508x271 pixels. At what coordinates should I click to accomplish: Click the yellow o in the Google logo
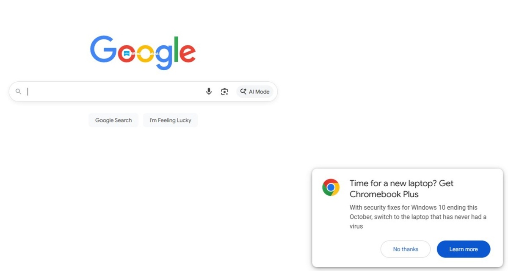pos(146,54)
